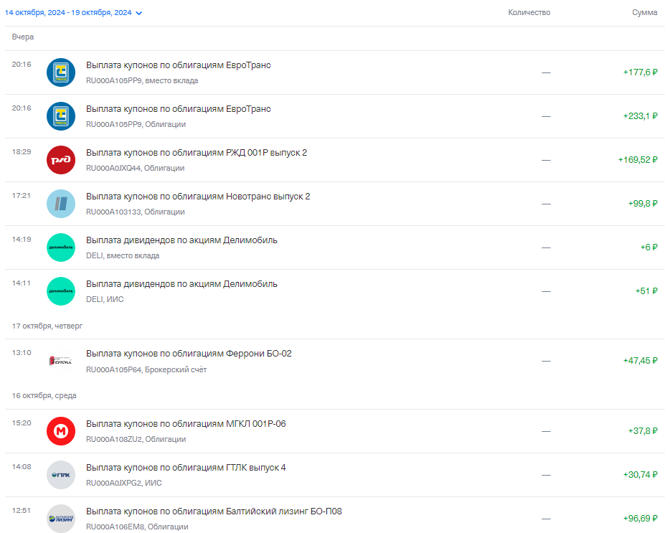Click the time 18:29
This screenshot has height=533, width=670.
22,152
